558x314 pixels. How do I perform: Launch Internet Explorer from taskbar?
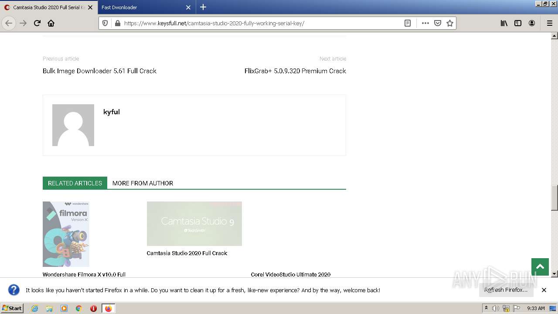point(34,308)
